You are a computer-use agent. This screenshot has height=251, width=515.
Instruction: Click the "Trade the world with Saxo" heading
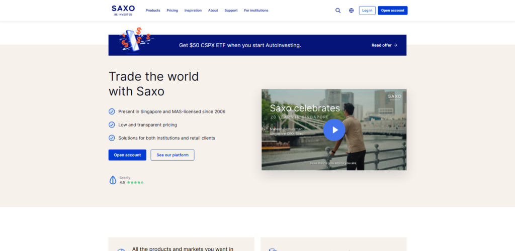(154, 83)
